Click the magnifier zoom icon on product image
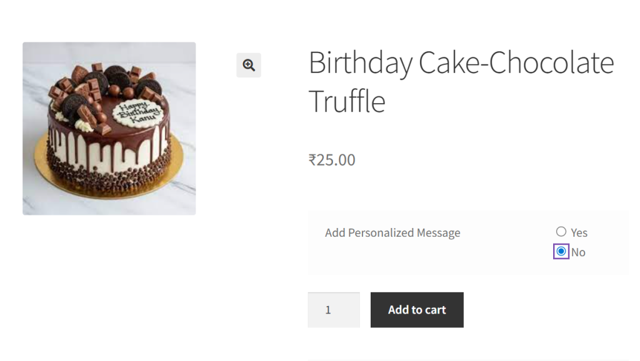This screenshot has width=640, height=361. tap(249, 65)
